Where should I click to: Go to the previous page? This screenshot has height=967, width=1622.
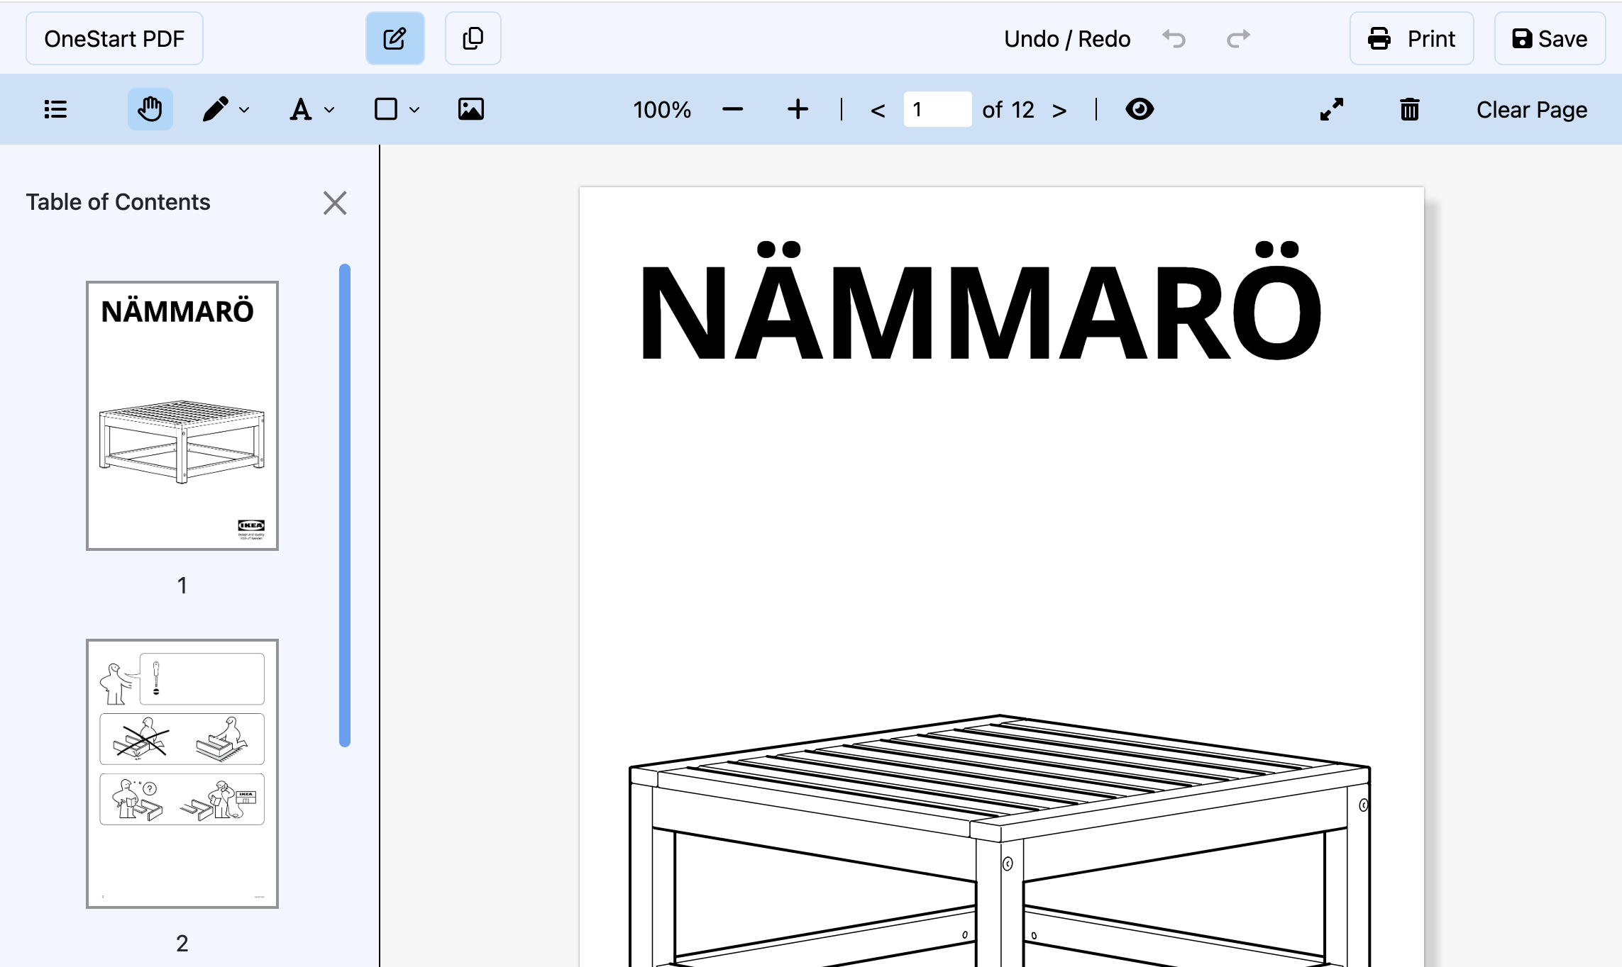[x=878, y=110]
